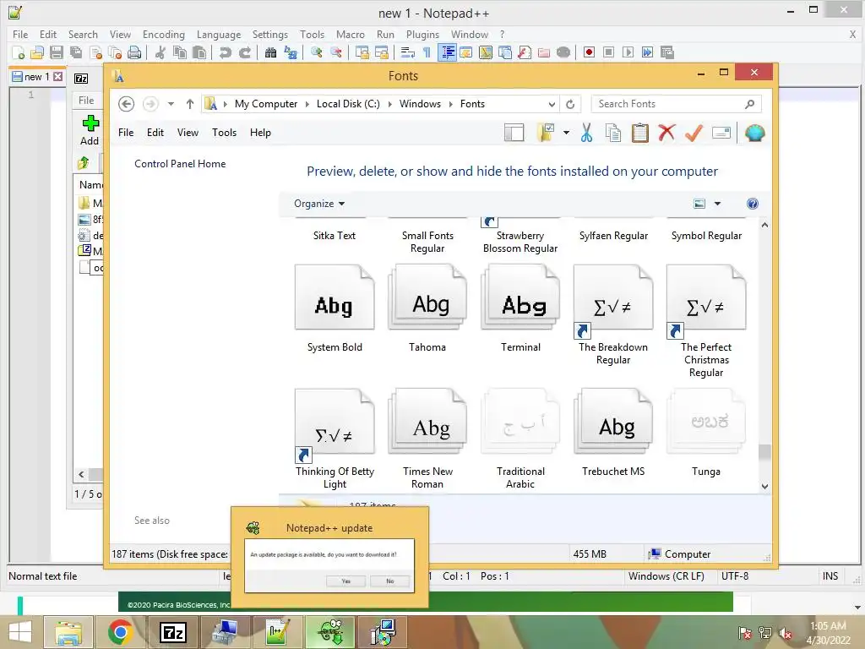865x649 pixels.
Task: Click the Notepad++ Zoom In toolbar icon
Action: [316, 52]
